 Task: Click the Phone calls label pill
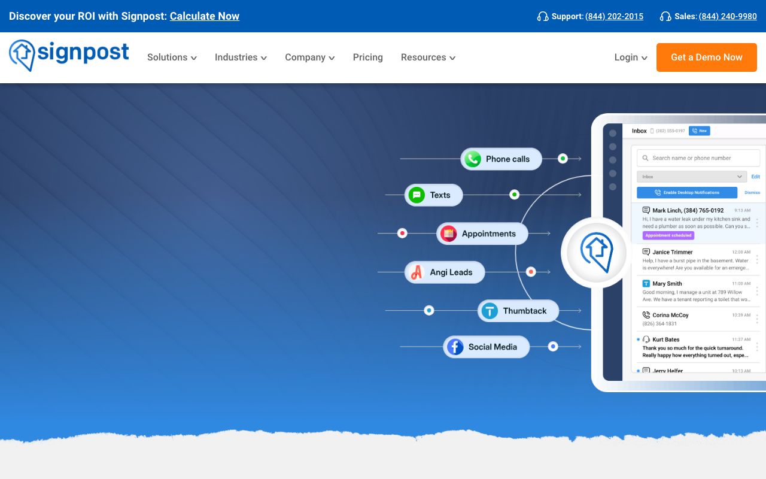pos(501,159)
